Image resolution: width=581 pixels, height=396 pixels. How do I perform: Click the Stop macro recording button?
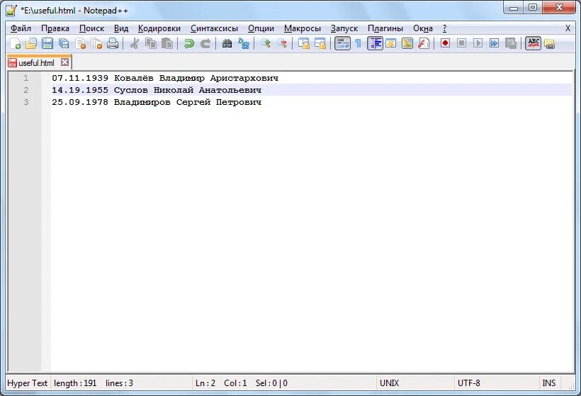pyautogui.click(x=461, y=43)
